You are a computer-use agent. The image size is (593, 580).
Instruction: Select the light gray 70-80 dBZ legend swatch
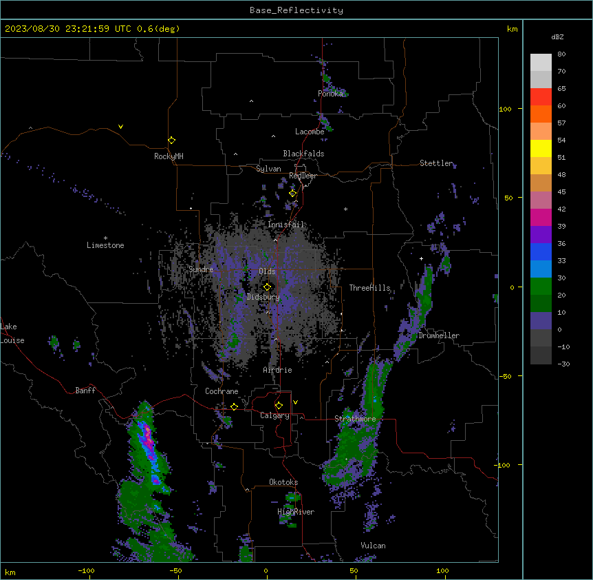tap(541, 63)
